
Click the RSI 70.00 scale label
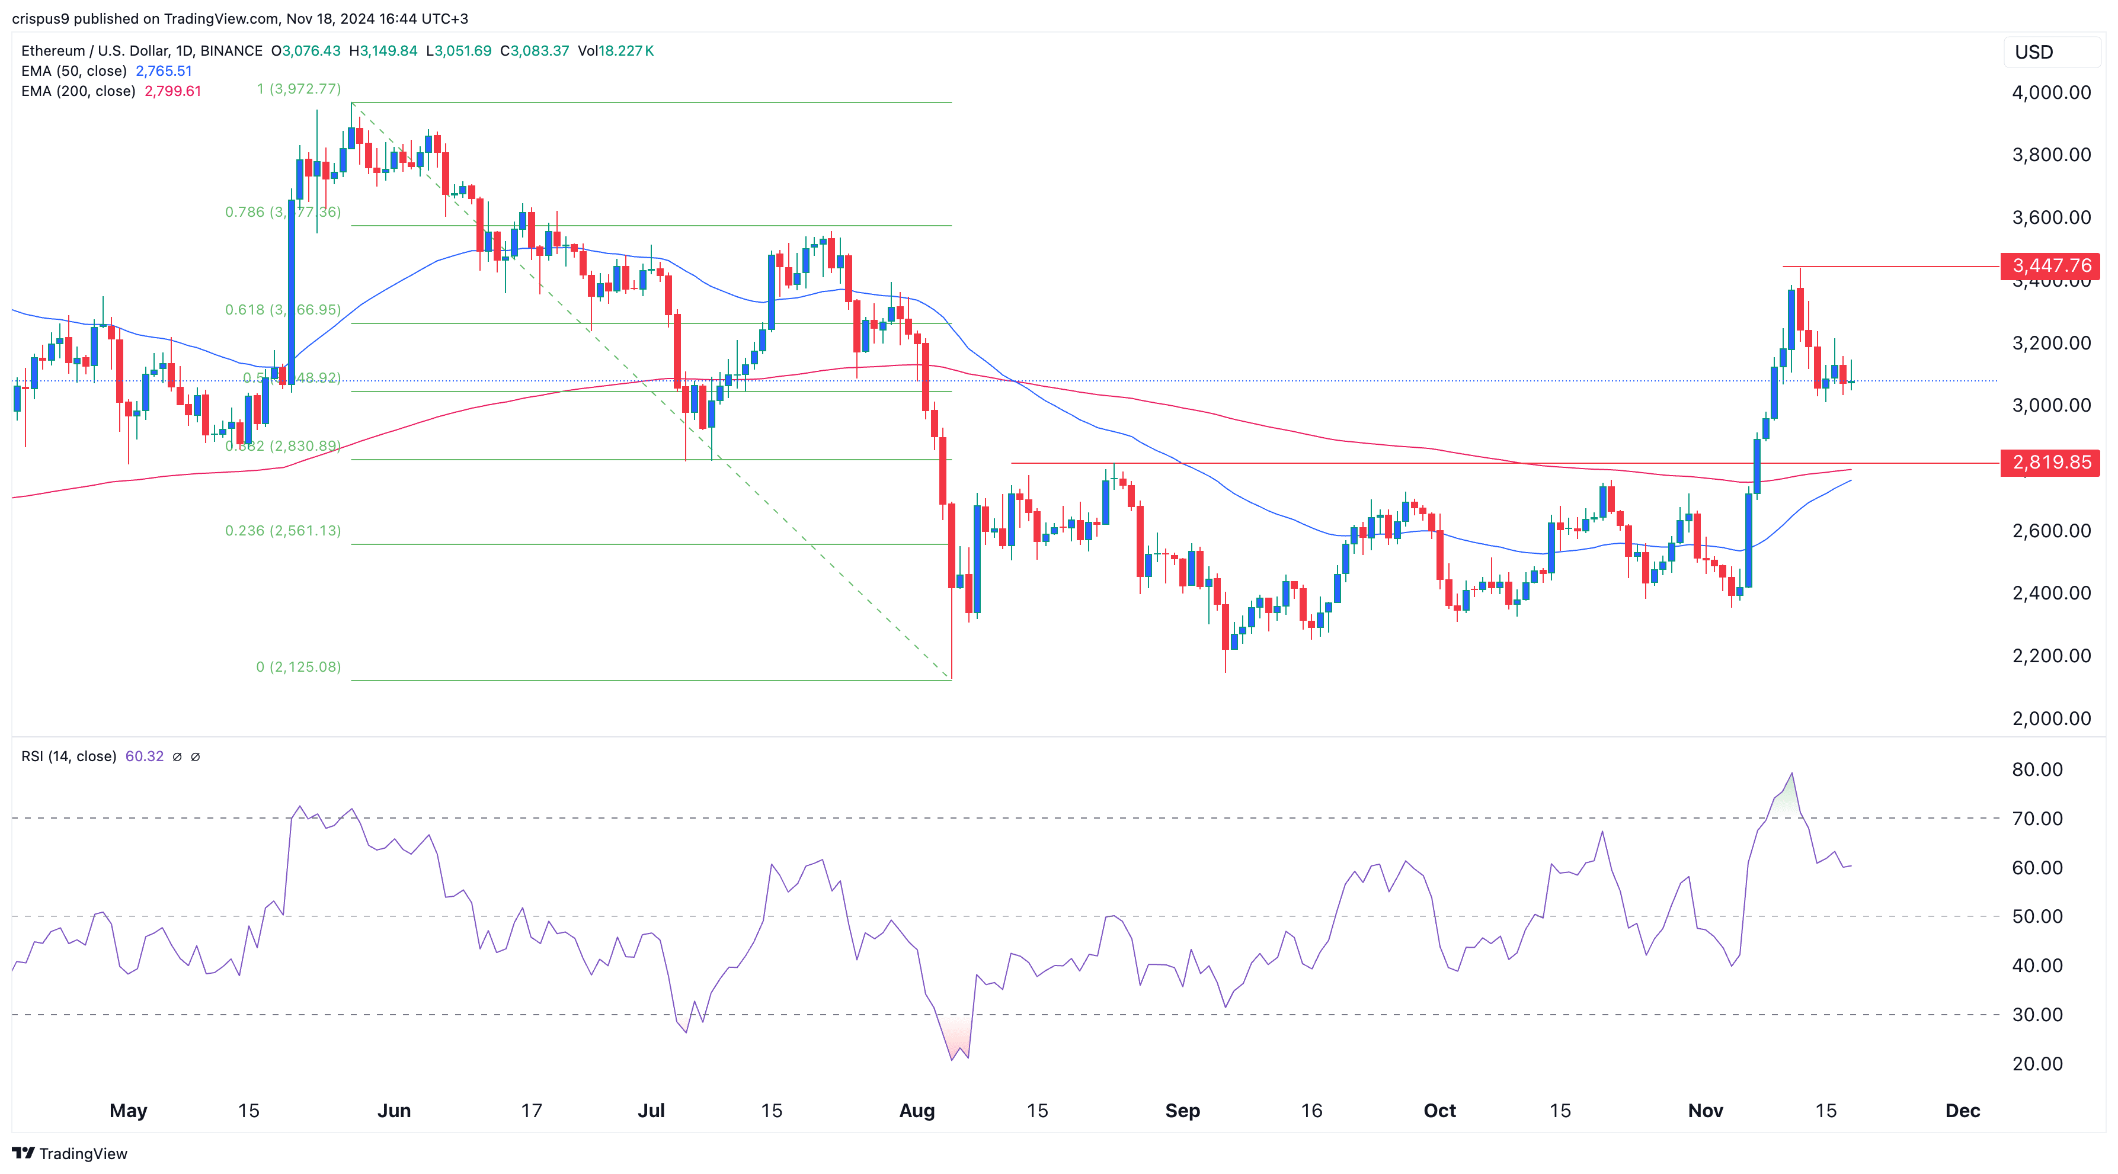2037,818
